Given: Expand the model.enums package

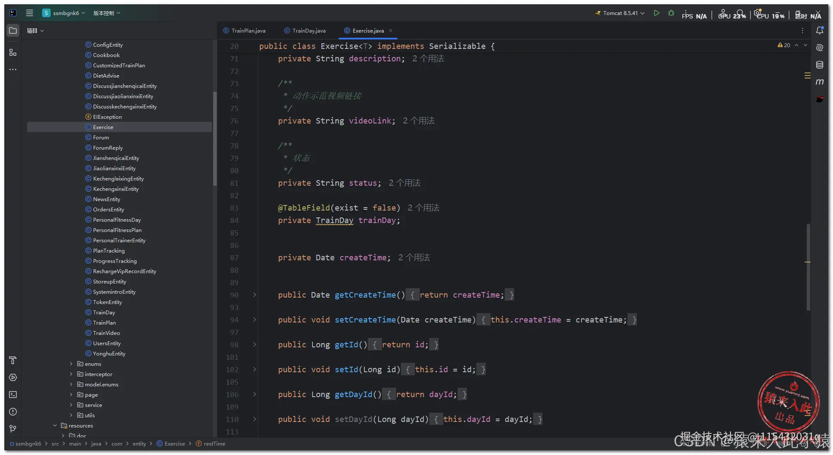Looking at the screenshot, I should (x=71, y=384).
